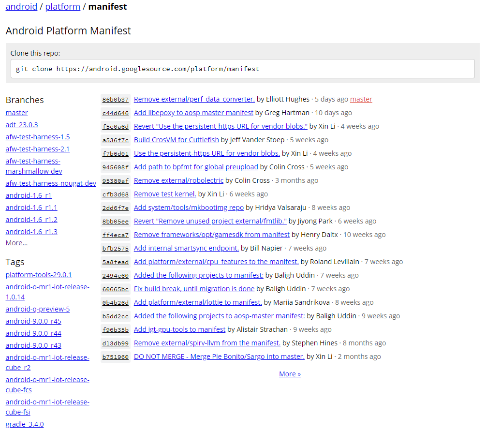The image size is (486, 431).
Task: Open tag android-9.0.0_r43
Action: tap(33, 345)
